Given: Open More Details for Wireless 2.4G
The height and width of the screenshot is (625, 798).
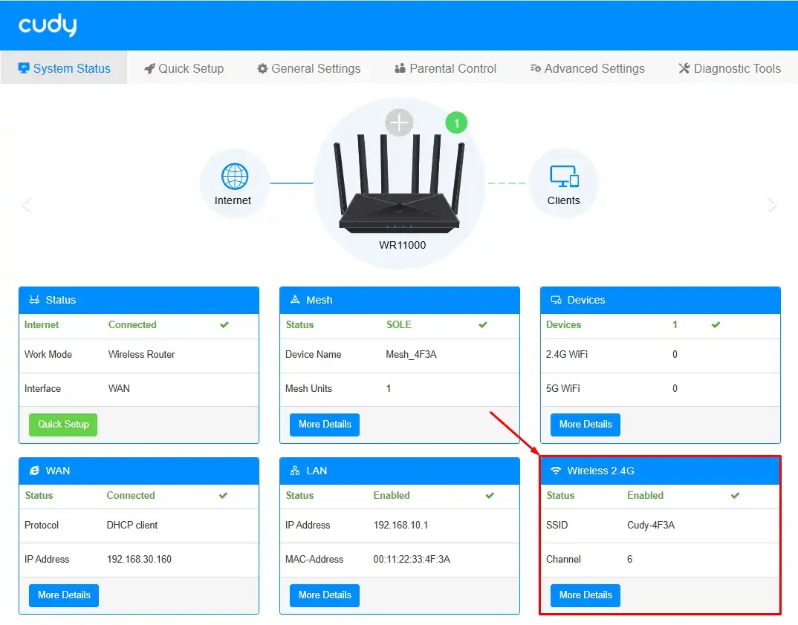Looking at the screenshot, I should (x=585, y=595).
